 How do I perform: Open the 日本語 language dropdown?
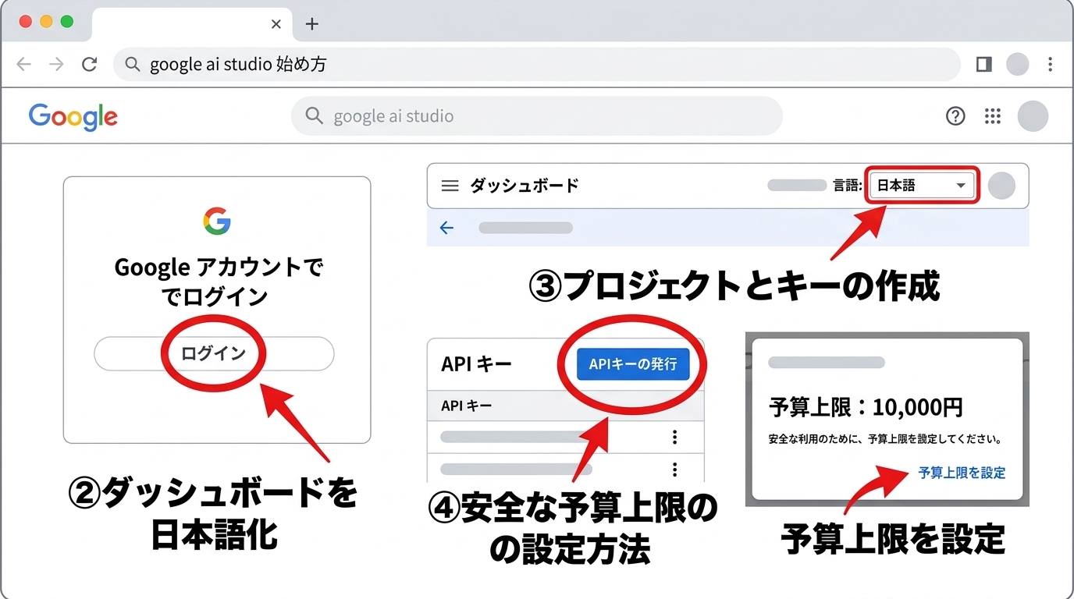(922, 186)
